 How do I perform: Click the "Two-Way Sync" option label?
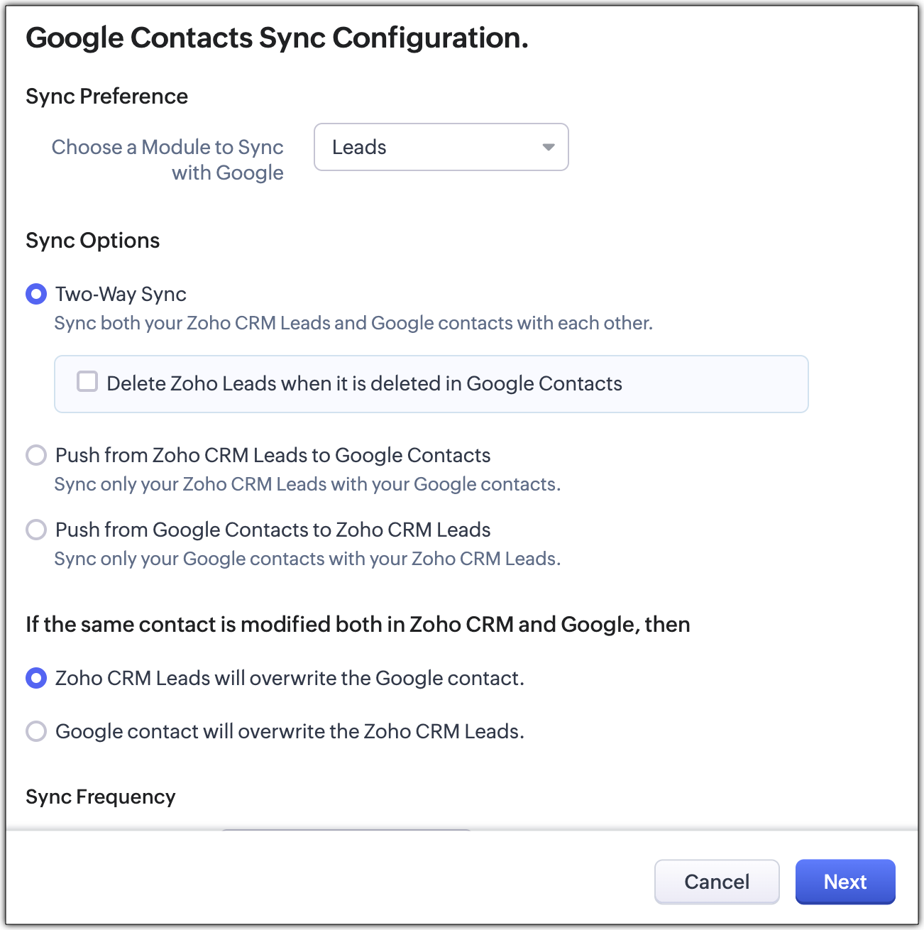(121, 294)
